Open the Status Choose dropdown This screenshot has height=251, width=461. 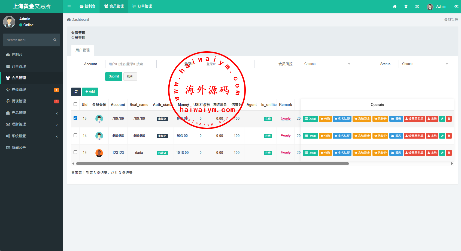[x=424, y=64]
